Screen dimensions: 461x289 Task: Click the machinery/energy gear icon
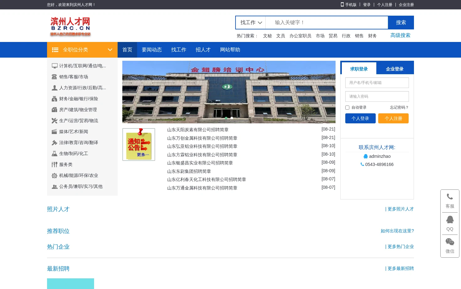coord(55,176)
